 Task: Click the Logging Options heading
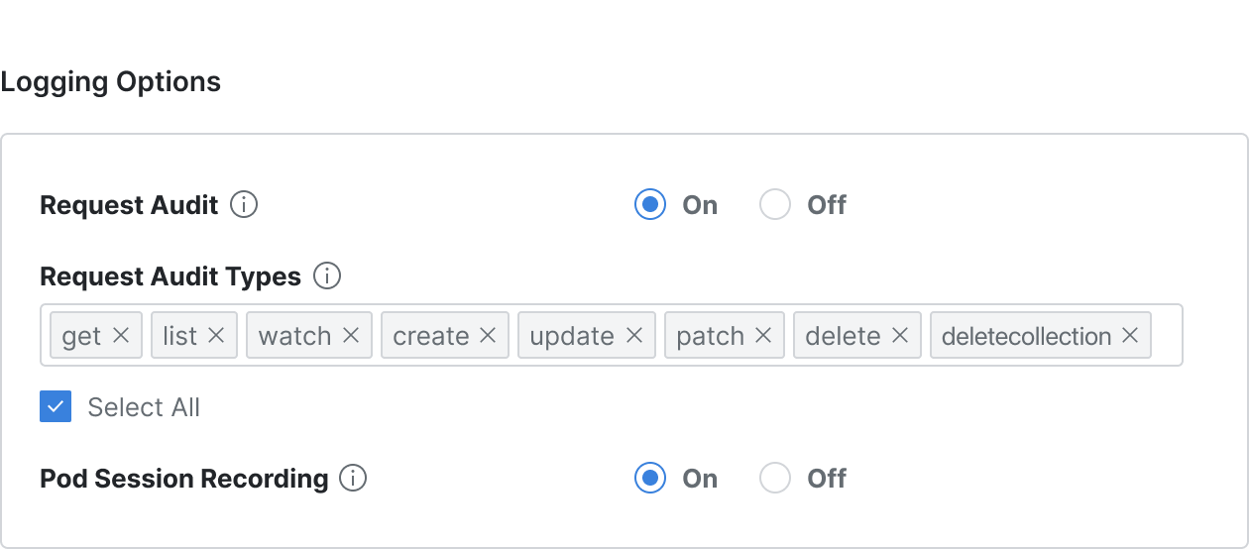[x=111, y=81]
